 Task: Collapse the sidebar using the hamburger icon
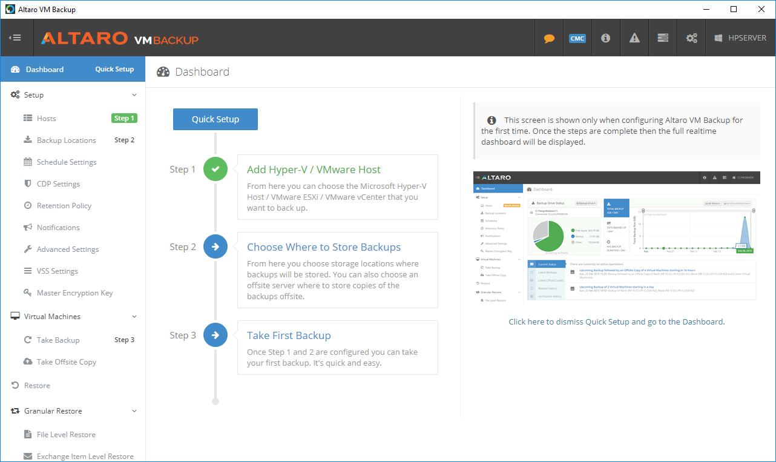tap(15, 38)
